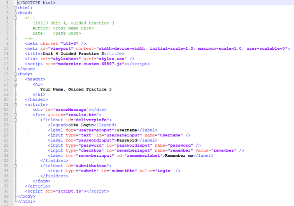The width and height of the screenshot is (294, 206).
Task: Collapse the submitbutton fieldset fold on line 33
Action: (15, 166)
